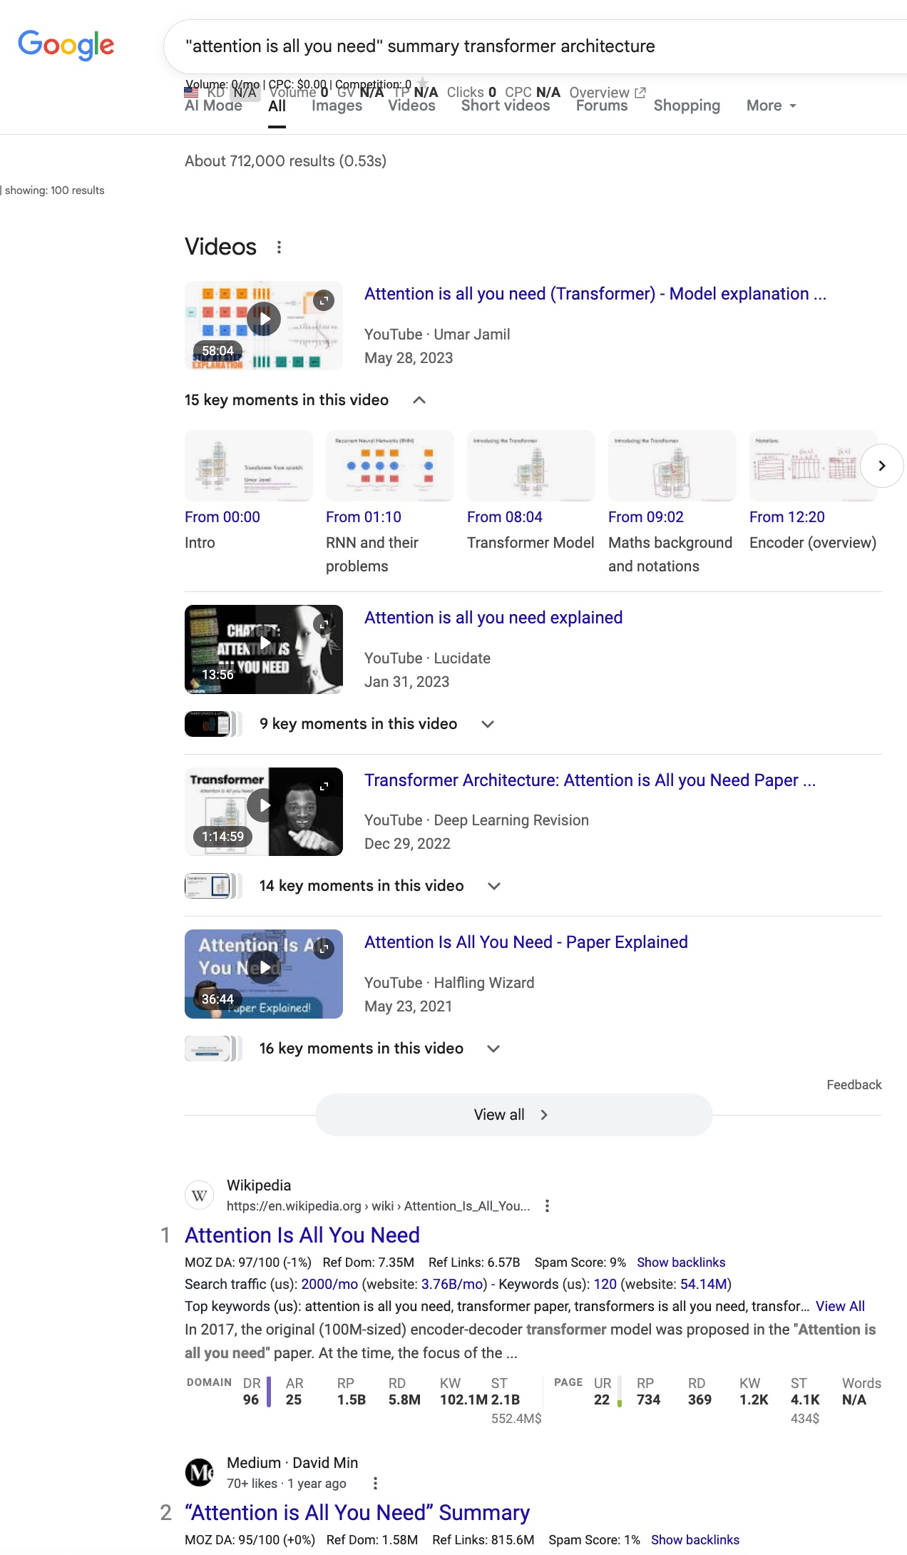Open the 'From 12:20' Encoder overview moment
This screenshot has height=1555, width=907.
point(787,517)
